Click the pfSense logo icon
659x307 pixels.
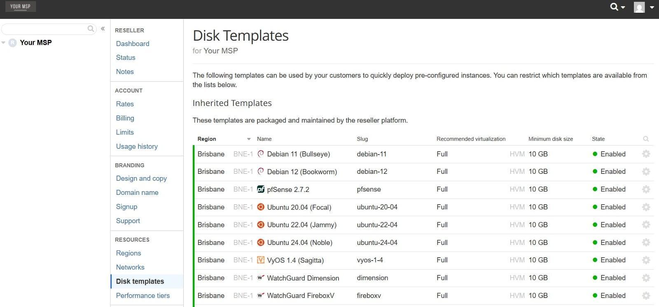[260, 189]
